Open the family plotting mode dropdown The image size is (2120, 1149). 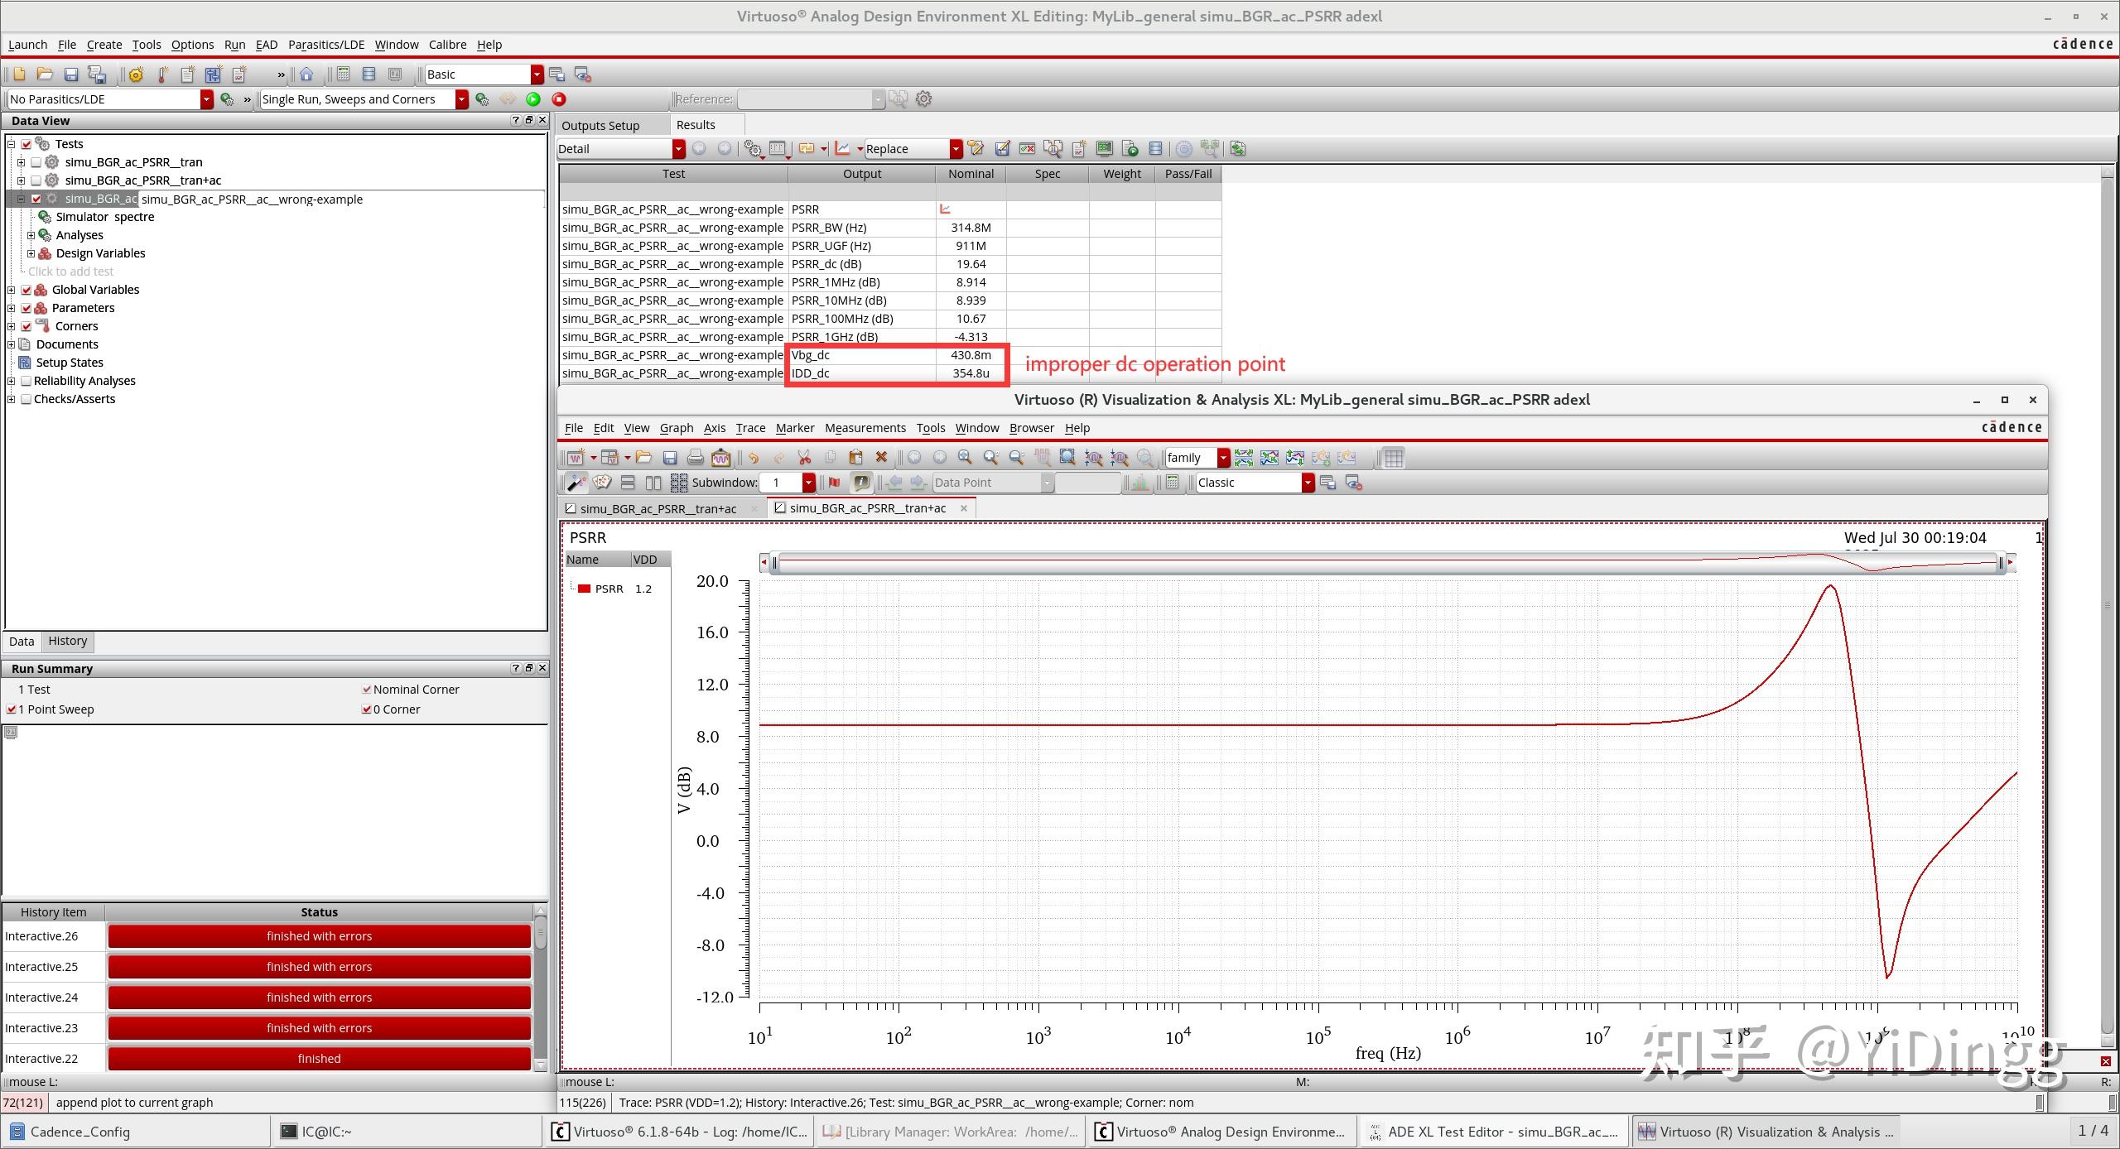click(x=1223, y=458)
